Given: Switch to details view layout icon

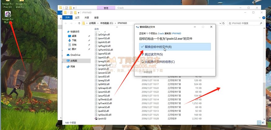Looking at the screenshot, I should [259, 123].
